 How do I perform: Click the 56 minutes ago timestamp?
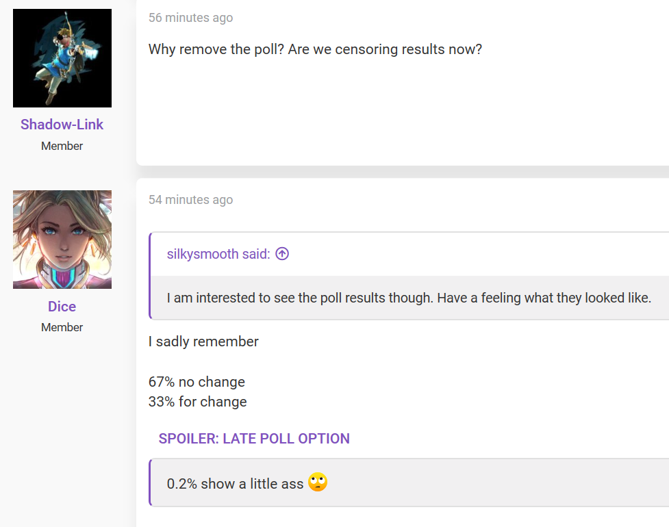click(x=191, y=18)
